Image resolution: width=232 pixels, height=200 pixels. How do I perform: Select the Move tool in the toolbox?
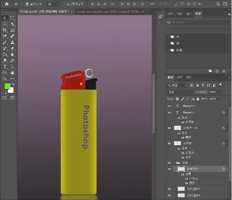[x=5, y=18]
